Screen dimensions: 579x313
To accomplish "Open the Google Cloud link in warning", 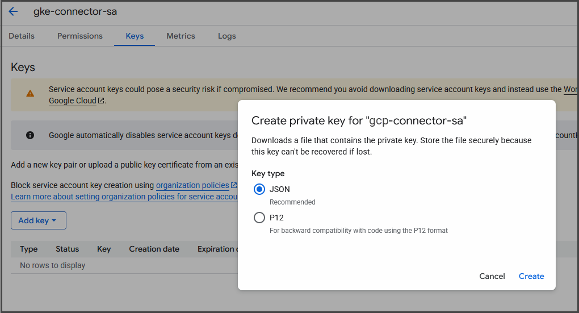I will [x=72, y=101].
